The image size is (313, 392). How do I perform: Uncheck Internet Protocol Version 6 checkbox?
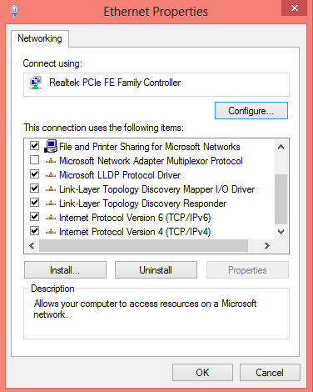(34, 217)
